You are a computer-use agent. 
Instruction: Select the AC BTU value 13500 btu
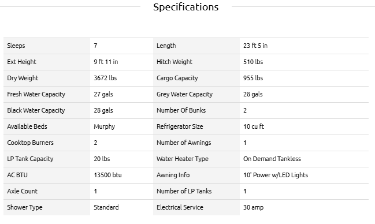coord(107,175)
